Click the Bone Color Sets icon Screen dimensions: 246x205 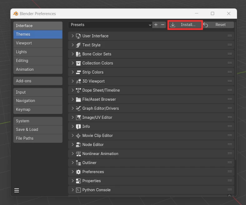[x=78, y=54]
